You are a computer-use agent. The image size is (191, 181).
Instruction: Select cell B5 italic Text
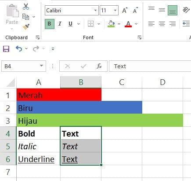pos(81,146)
